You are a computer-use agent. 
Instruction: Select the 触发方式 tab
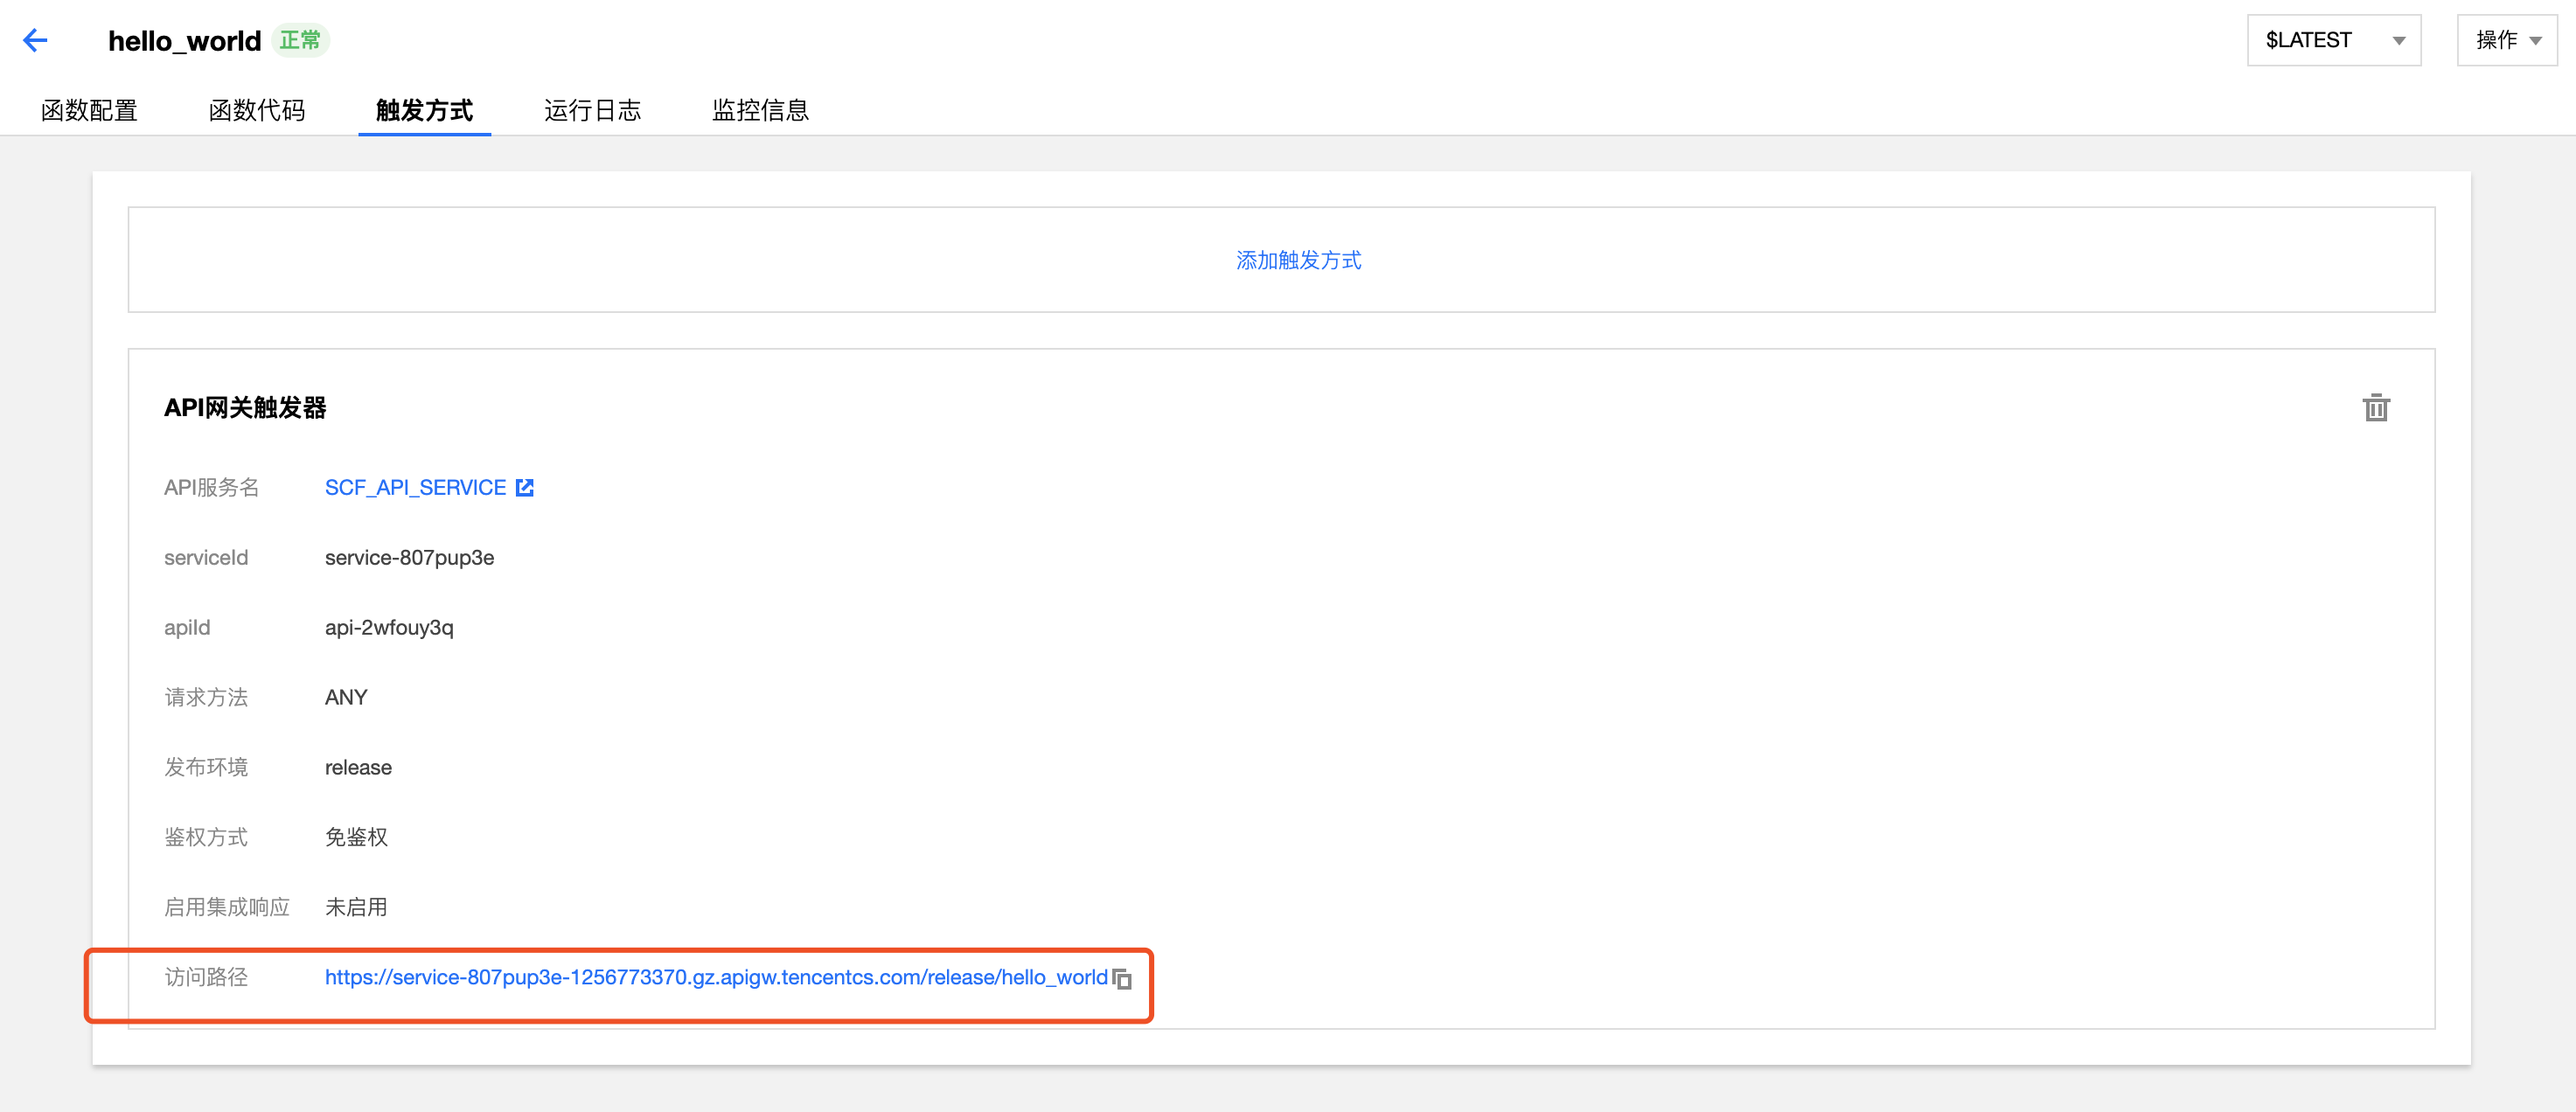tap(424, 110)
